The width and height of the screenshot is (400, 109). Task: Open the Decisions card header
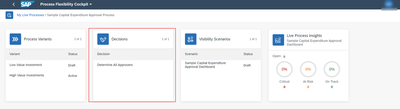[x=133, y=39]
